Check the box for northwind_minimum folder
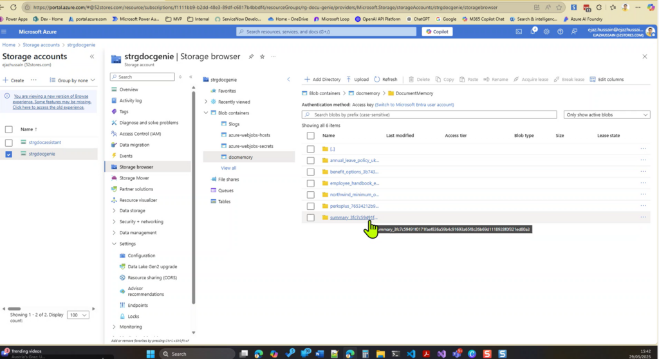The height and width of the screenshot is (359, 659). point(311,195)
